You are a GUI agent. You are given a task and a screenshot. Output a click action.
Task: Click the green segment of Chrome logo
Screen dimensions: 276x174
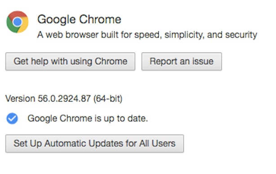click(x=10, y=27)
